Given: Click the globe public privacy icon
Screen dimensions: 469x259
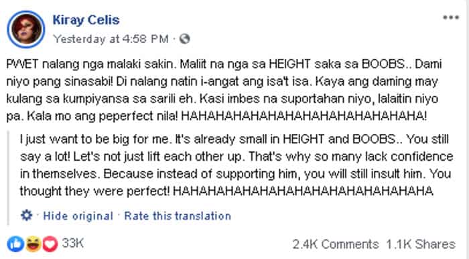Looking at the screenshot, I should click(x=184, y=39).
